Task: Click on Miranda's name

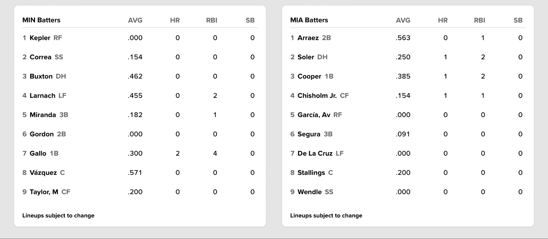Action: pos(43,115)
